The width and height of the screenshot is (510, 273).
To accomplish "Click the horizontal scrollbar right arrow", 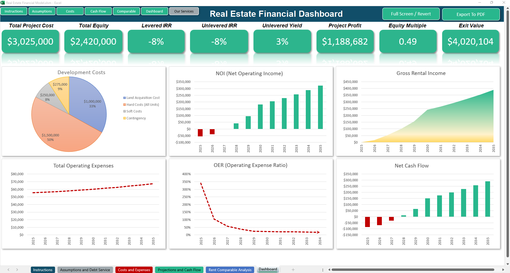I will click(503, 270).
